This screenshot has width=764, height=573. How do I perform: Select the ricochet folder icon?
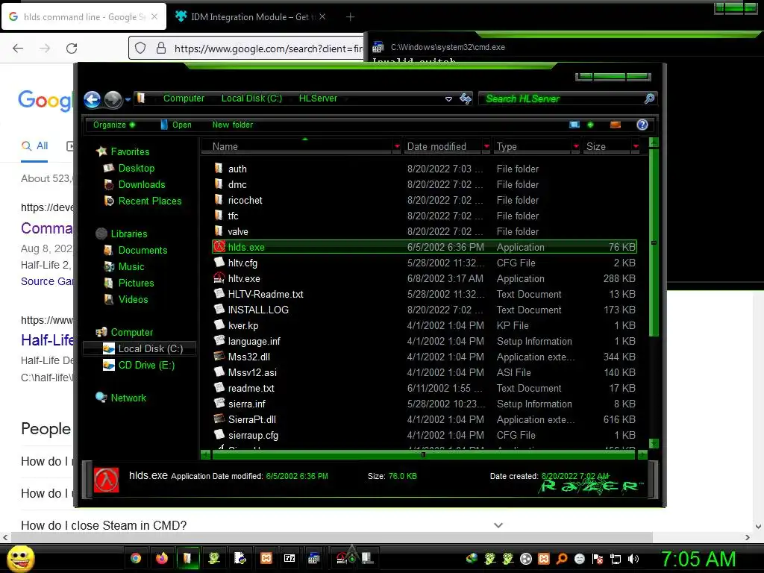(219, 200)
